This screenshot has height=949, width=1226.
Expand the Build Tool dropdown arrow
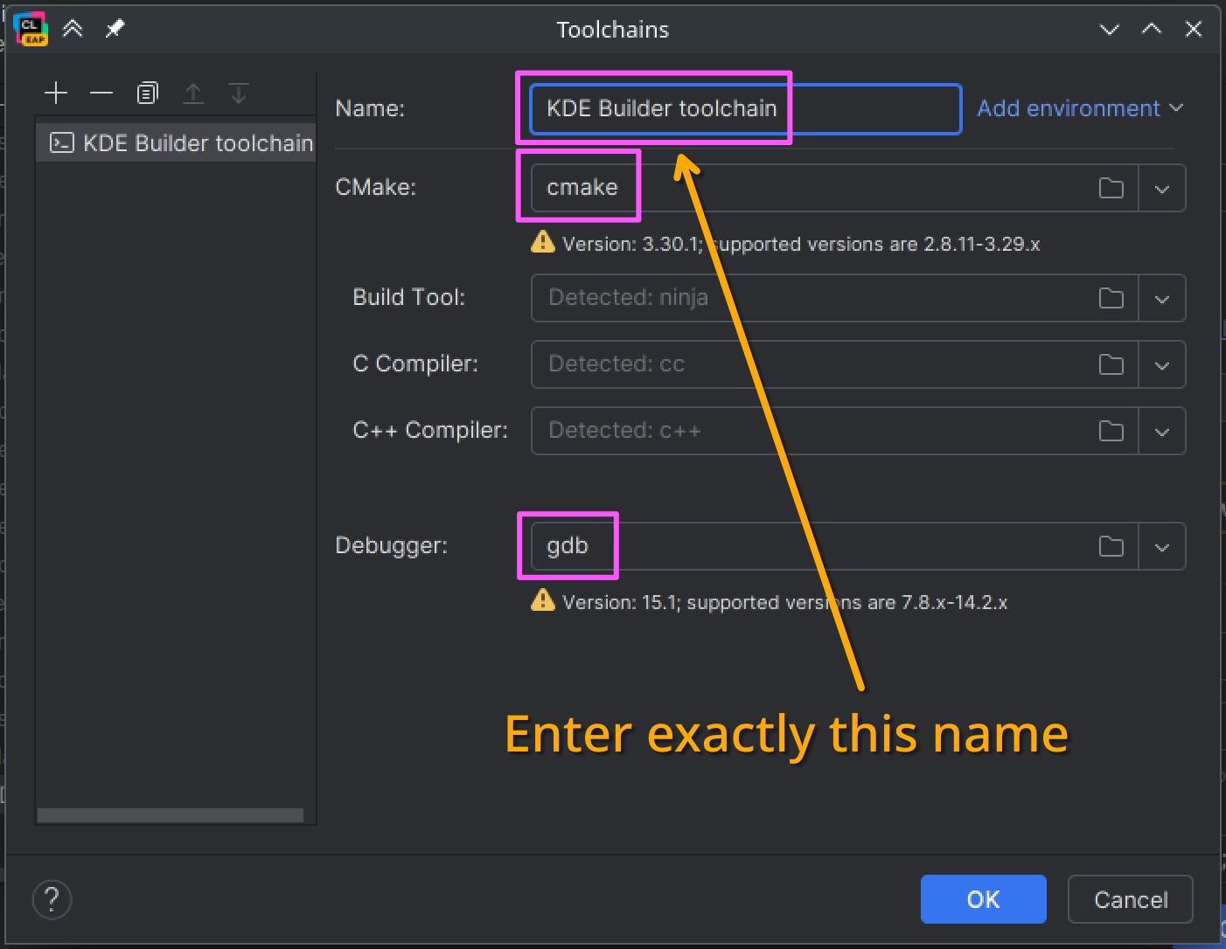point(1162,299)
